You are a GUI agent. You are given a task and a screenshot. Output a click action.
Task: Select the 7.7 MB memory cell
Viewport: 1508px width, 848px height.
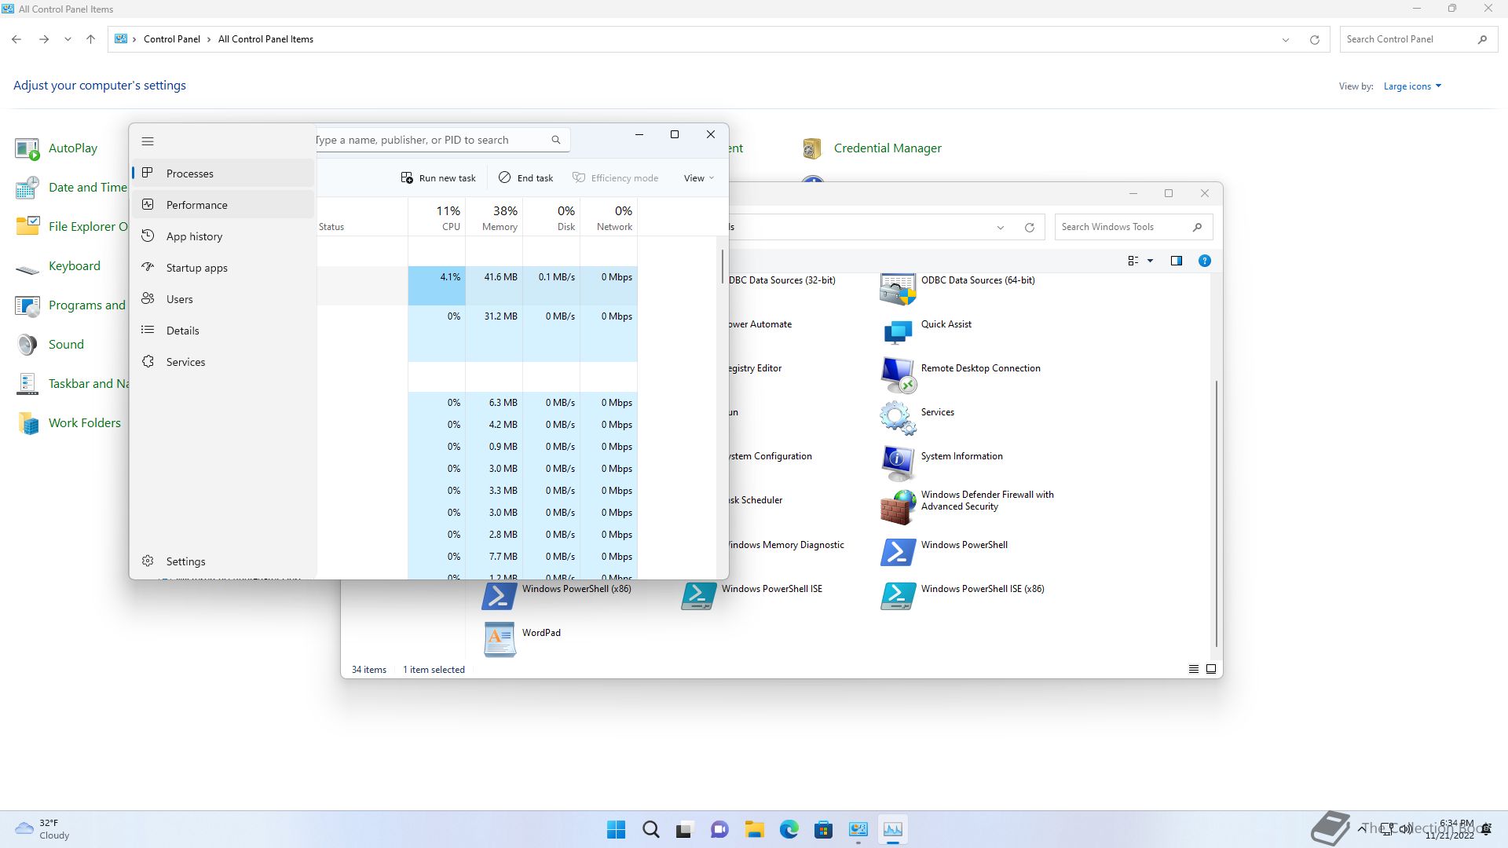point(494,557)
